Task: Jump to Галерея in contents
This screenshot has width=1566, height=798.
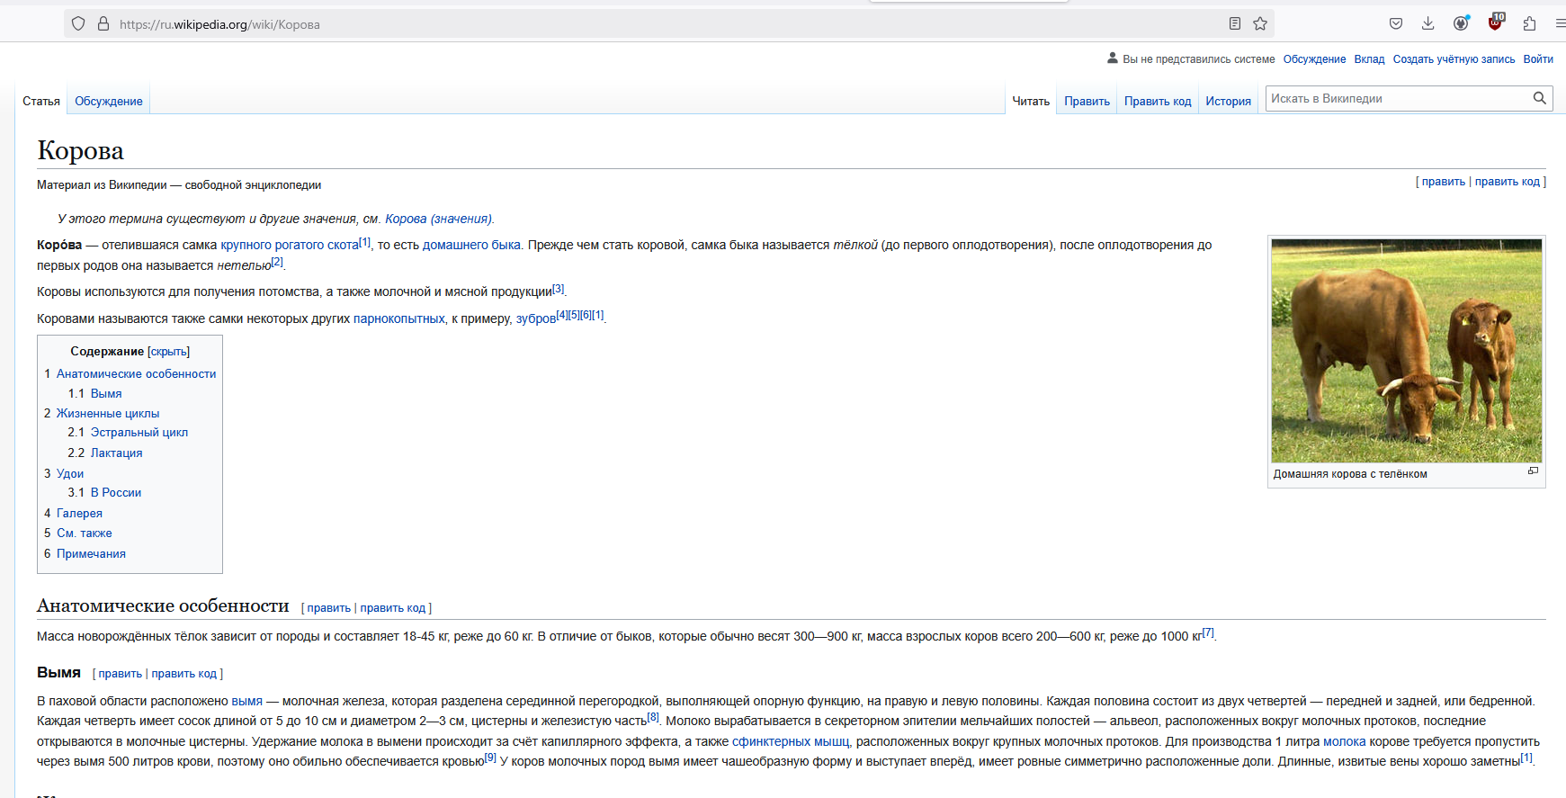Action: (x=79, y=513)
